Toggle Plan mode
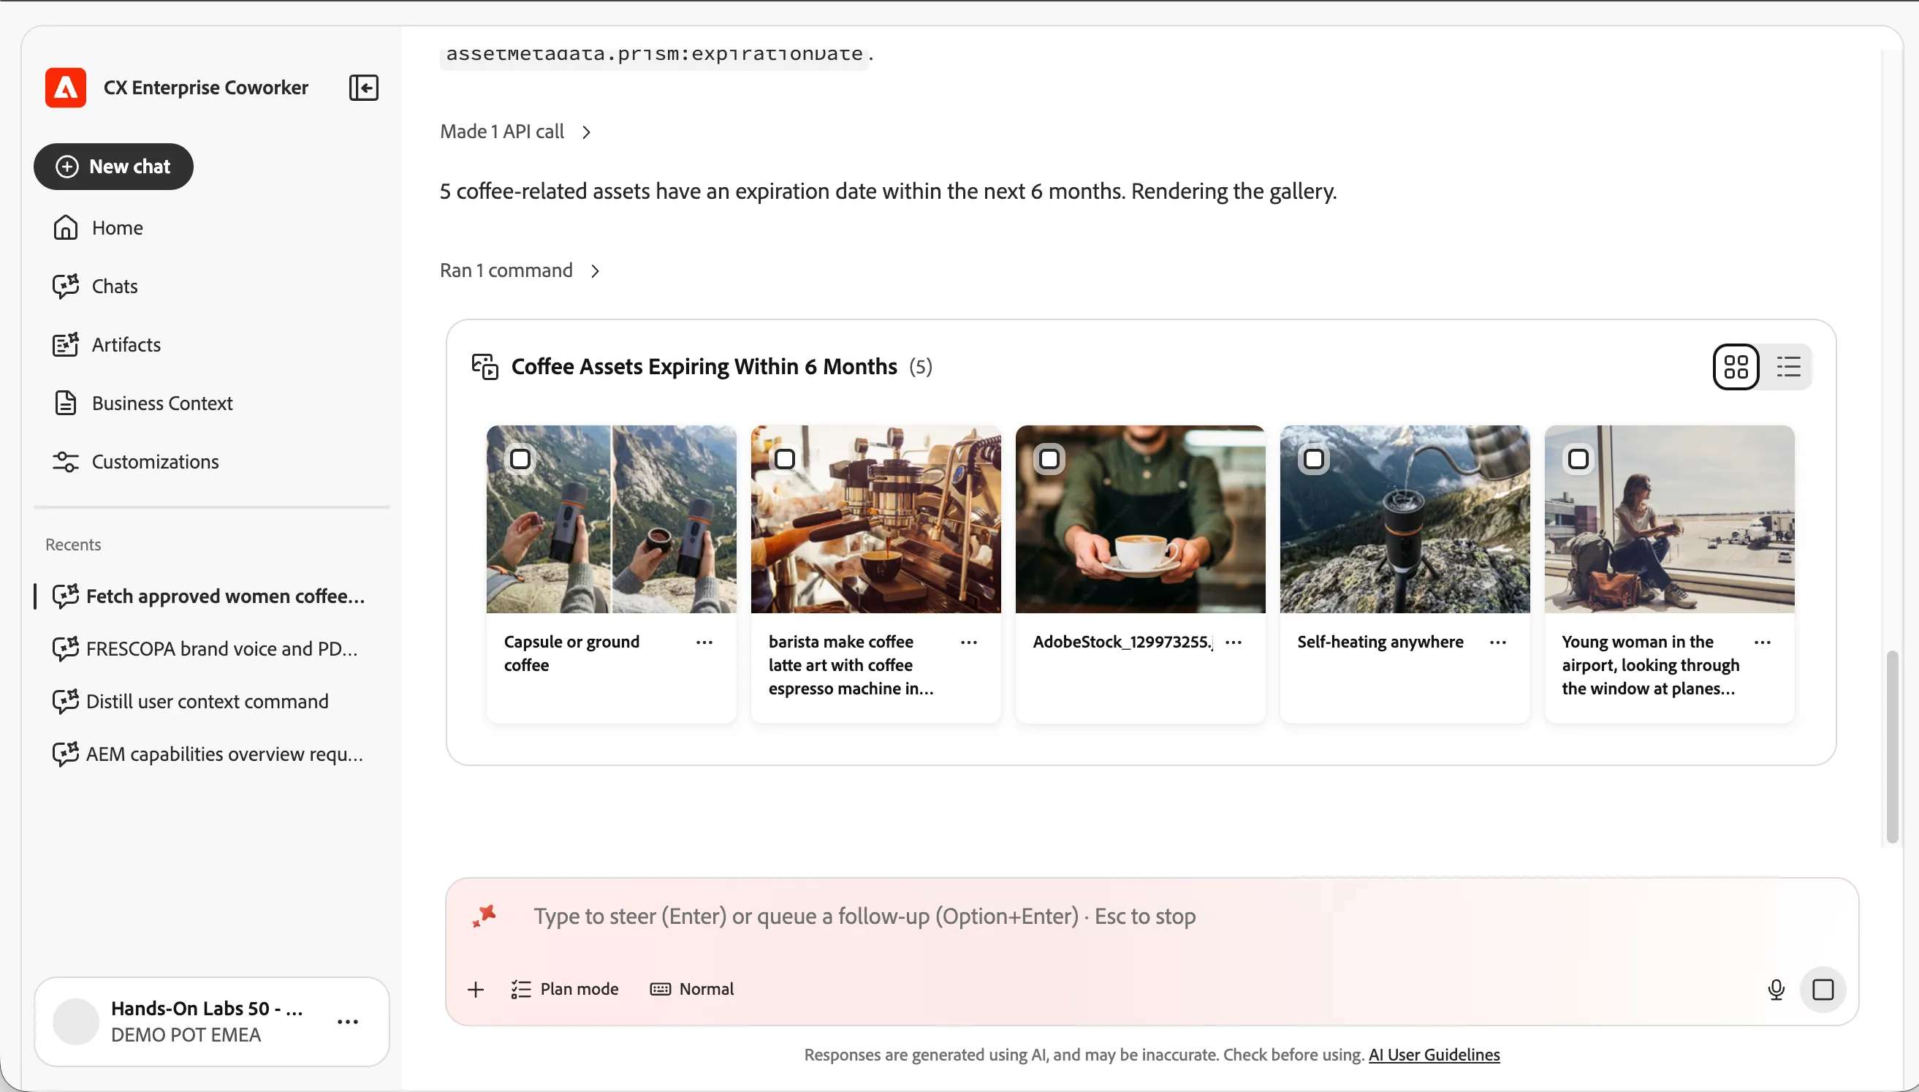The height and width of the screenshot is (1092, 1919). [564, 989]
